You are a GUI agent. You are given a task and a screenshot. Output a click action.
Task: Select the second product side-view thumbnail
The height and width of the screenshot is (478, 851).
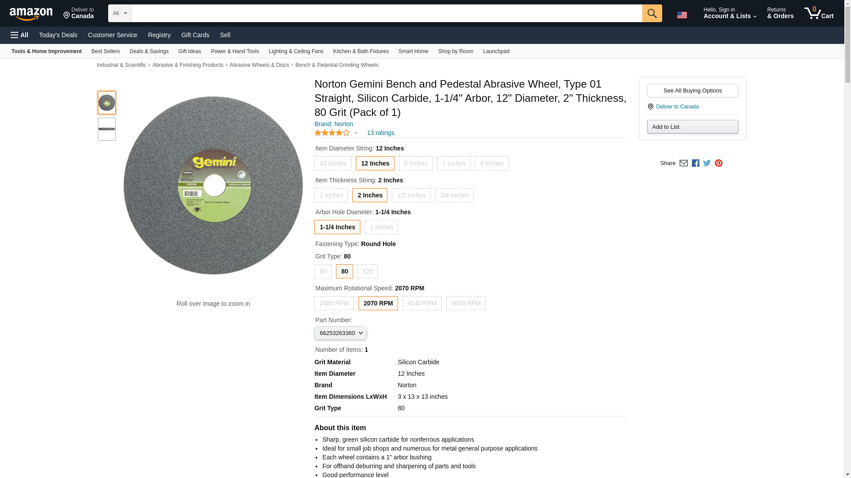[x=107, y=129]
